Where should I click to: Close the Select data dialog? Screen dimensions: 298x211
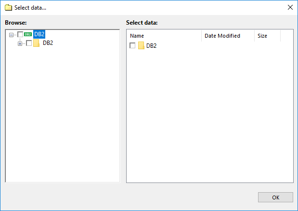[290, 7]
